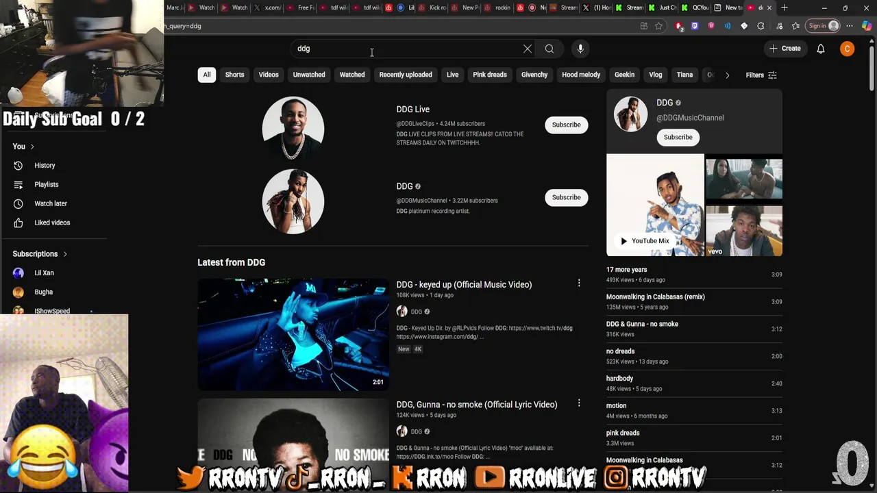
Task: Start voice search with the microphone icon
Action: (x=580, y=49)
